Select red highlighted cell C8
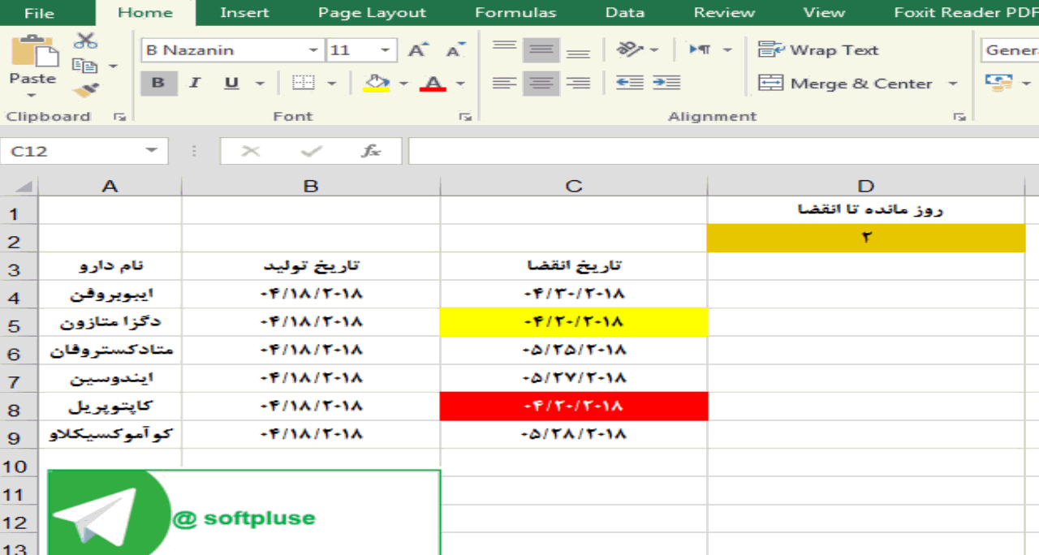Image resolution: width=1039 pixels, height=555 pixels. [x=574, y=406]
